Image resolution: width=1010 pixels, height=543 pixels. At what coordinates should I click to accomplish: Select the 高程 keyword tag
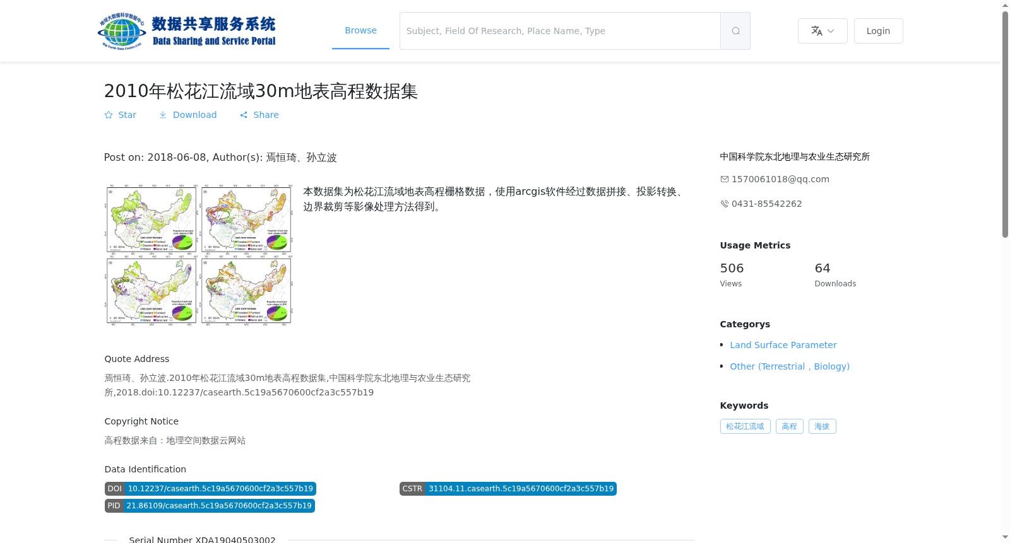pyautogui.click(x=789, y=426)
